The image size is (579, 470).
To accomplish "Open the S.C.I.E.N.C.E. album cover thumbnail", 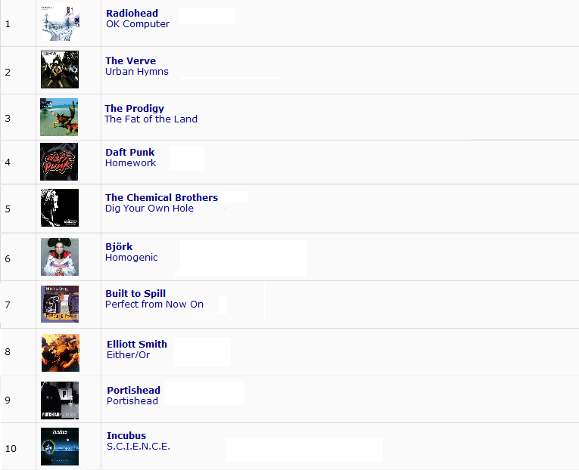I will click(60, 447).
